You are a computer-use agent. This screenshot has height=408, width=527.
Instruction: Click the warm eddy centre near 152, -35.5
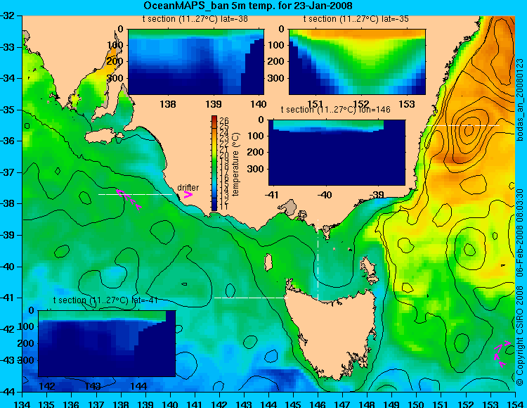468,129
